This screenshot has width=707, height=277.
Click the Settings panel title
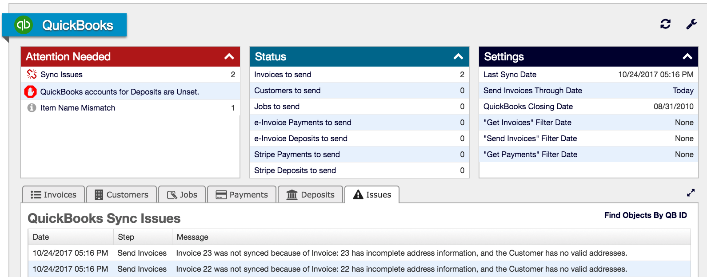(504, 57)
